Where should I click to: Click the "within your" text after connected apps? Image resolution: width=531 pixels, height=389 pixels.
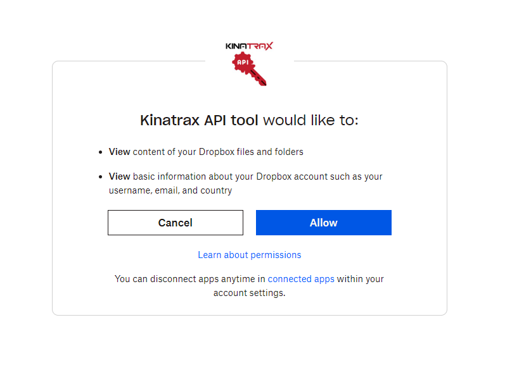click(x=361, y=279)
